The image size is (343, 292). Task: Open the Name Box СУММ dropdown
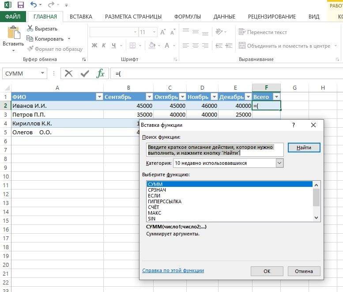coord(43,73)
